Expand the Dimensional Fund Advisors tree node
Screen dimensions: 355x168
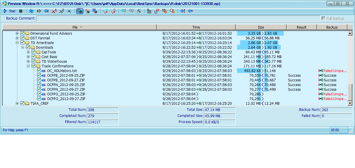17,34
